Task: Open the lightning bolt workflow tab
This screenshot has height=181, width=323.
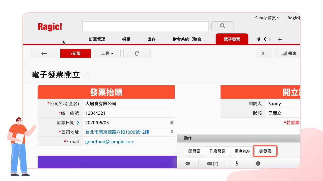Action: click(237, 164)
